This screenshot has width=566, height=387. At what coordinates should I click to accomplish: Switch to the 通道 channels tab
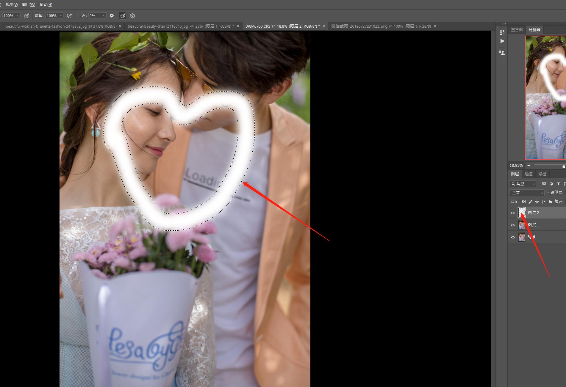(529, 174)
